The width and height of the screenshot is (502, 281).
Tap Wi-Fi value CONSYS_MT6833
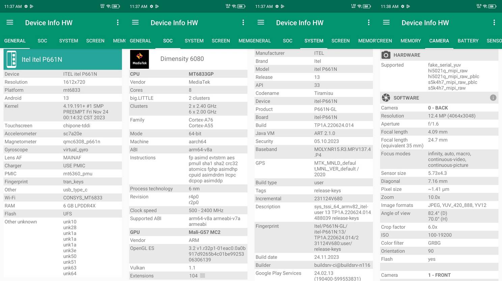coord(83,198)
